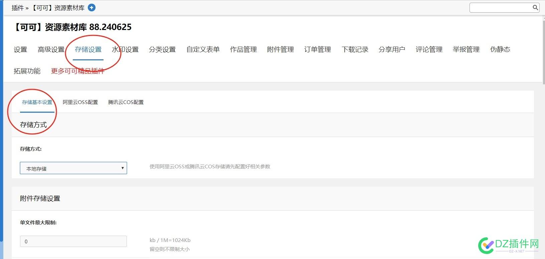This screenshot has height=259, width=545.
Task: Click the 【可可】资源素材库 88.240625 title
Action: point(72,27)
